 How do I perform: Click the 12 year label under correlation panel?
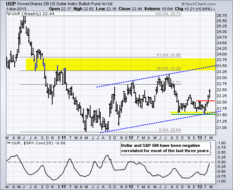(x=131, y=187)
